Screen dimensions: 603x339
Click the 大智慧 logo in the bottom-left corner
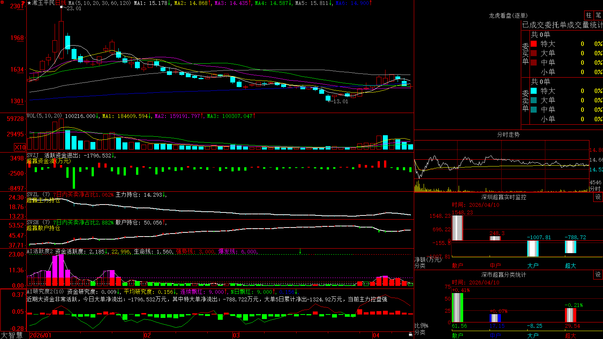point(12,335)
